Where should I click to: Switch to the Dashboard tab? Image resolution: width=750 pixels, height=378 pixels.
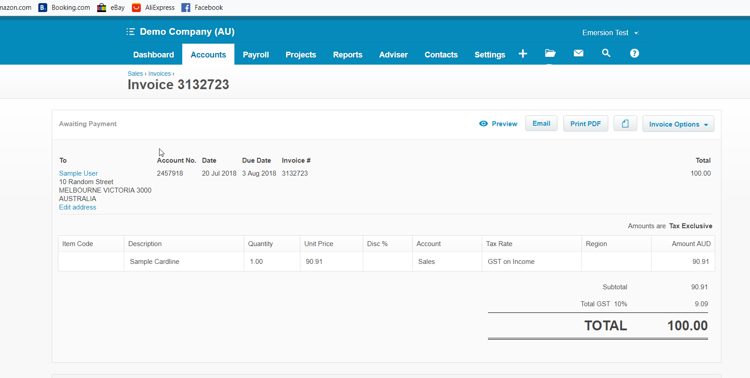click(x=153, y=55)
